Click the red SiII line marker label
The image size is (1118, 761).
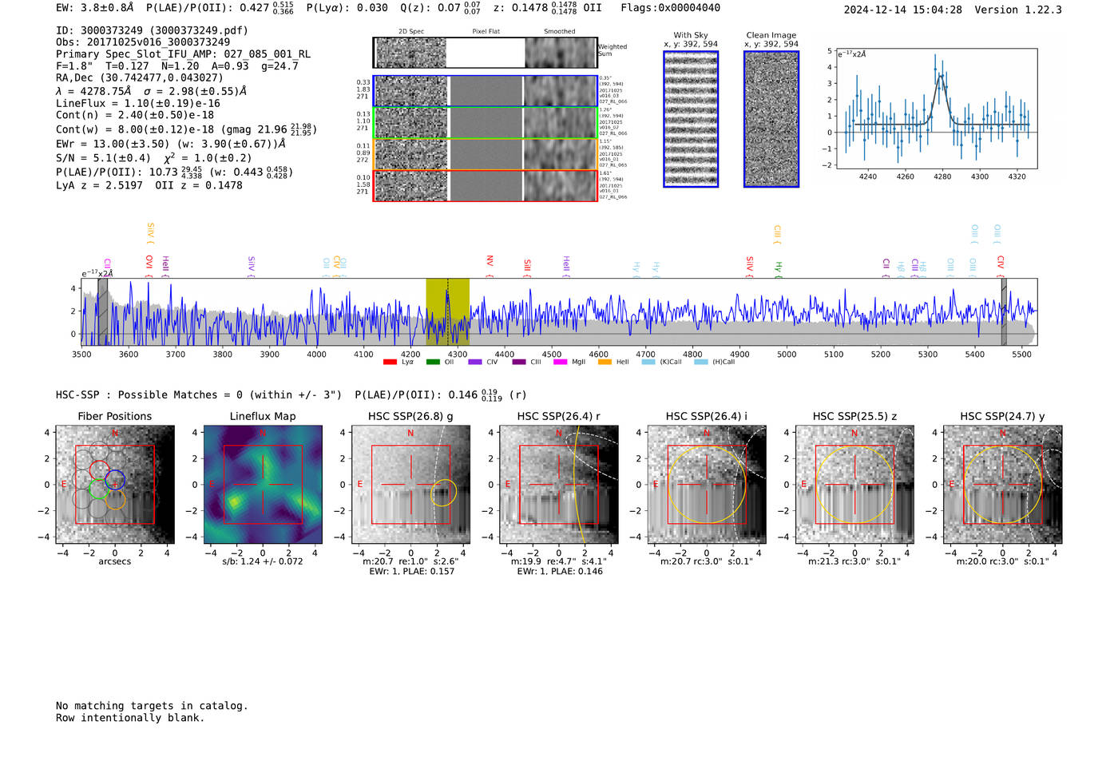pos(527,267)
